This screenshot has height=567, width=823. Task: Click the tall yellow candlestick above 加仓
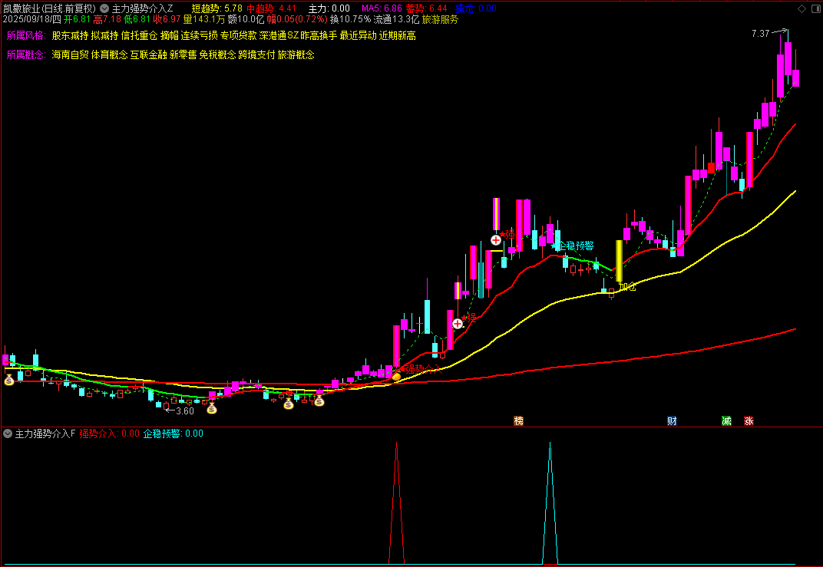pos(619,261)
